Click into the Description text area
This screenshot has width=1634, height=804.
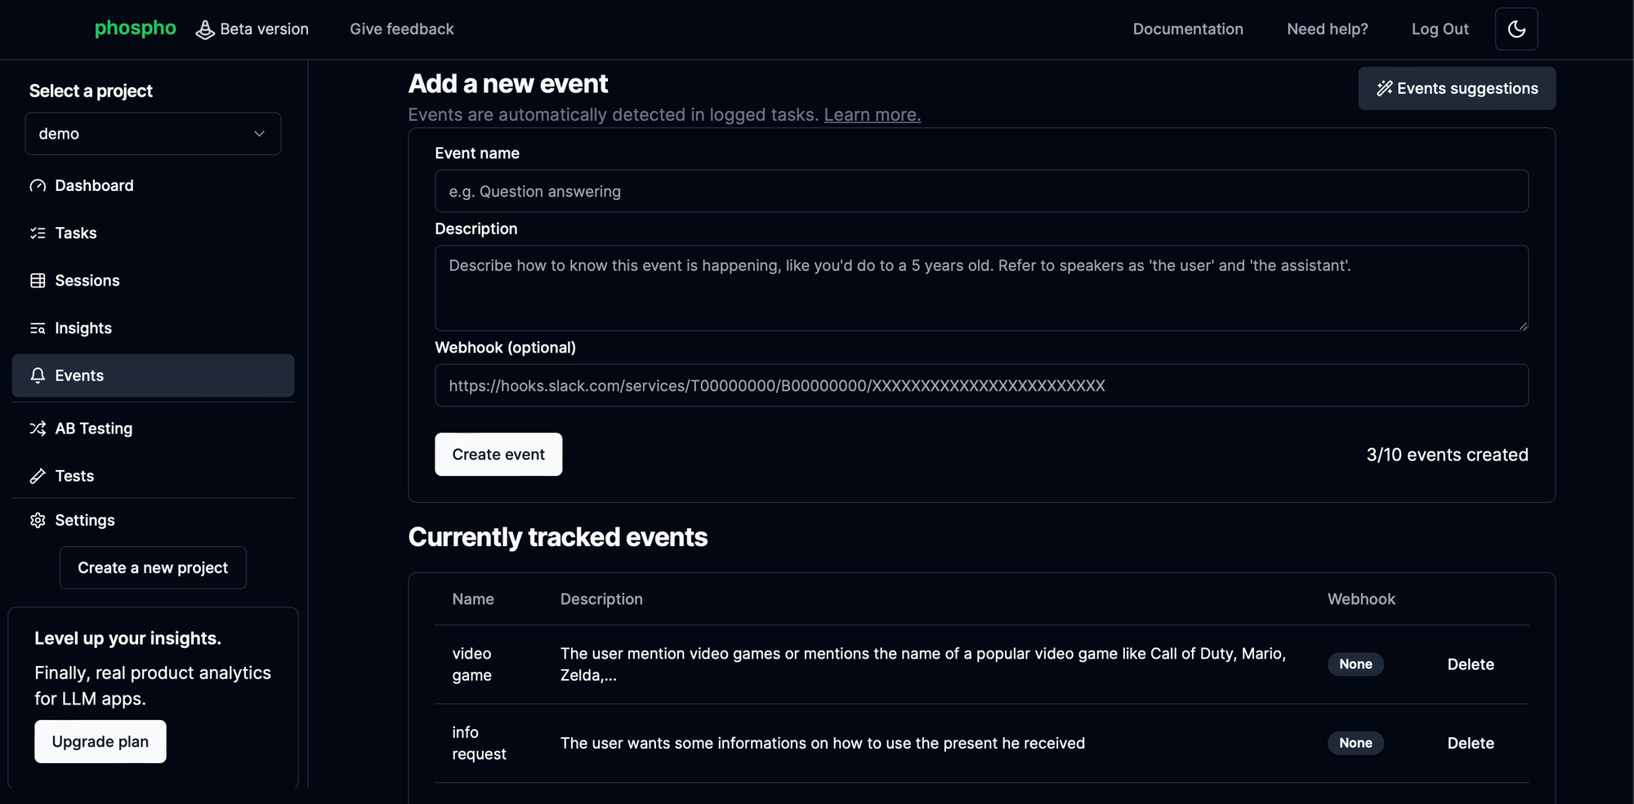pos(981,288)
